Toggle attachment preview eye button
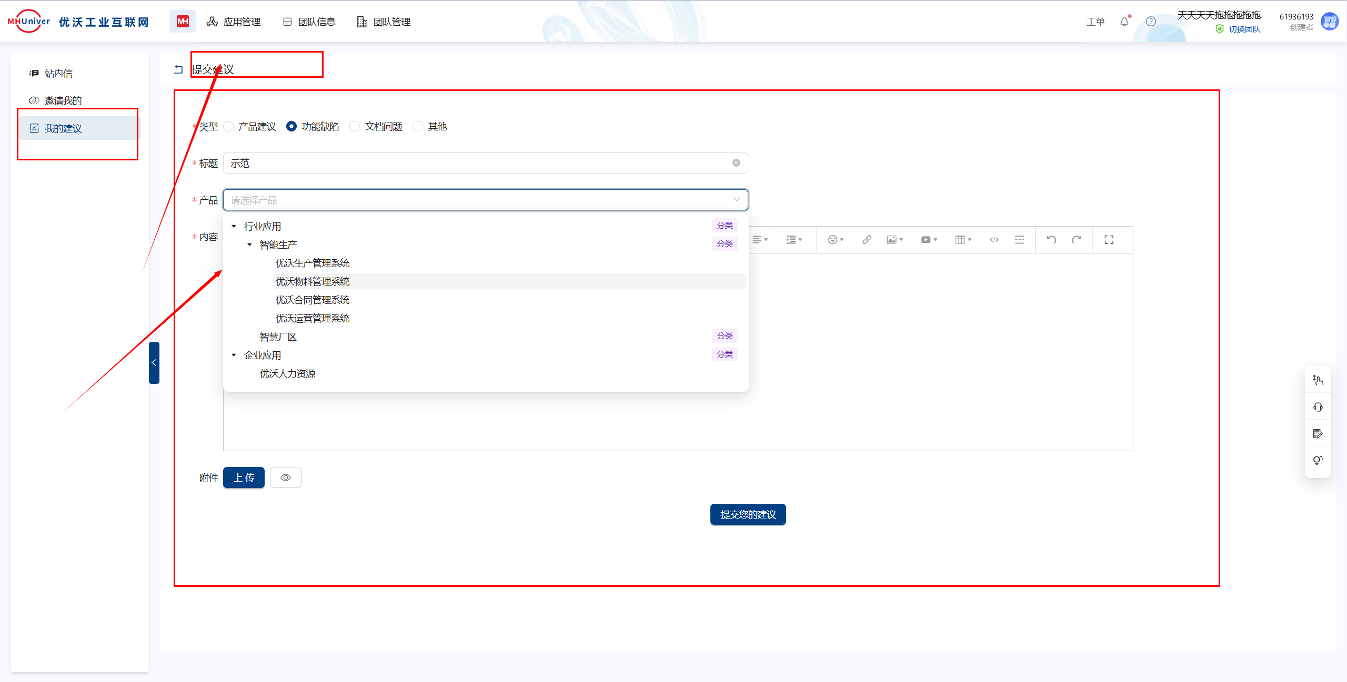Viewport: 1347px width, 682px height. point(285,477)
